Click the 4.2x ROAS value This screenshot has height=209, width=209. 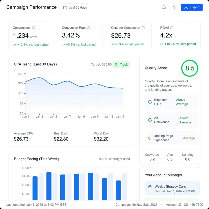166,35
